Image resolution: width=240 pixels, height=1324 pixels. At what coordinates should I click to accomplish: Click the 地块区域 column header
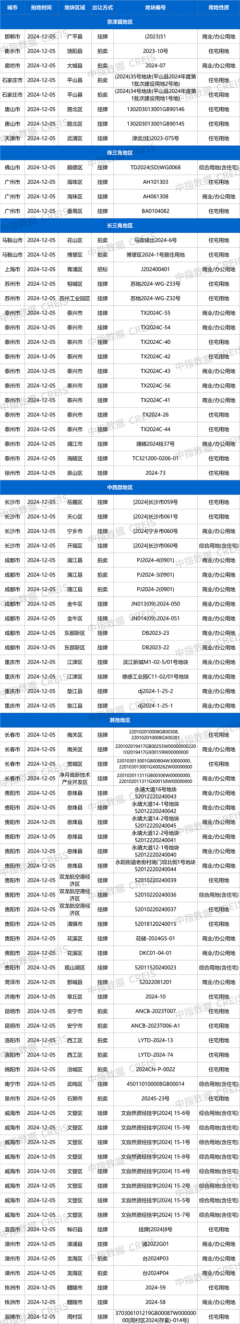tap(75, 8)
